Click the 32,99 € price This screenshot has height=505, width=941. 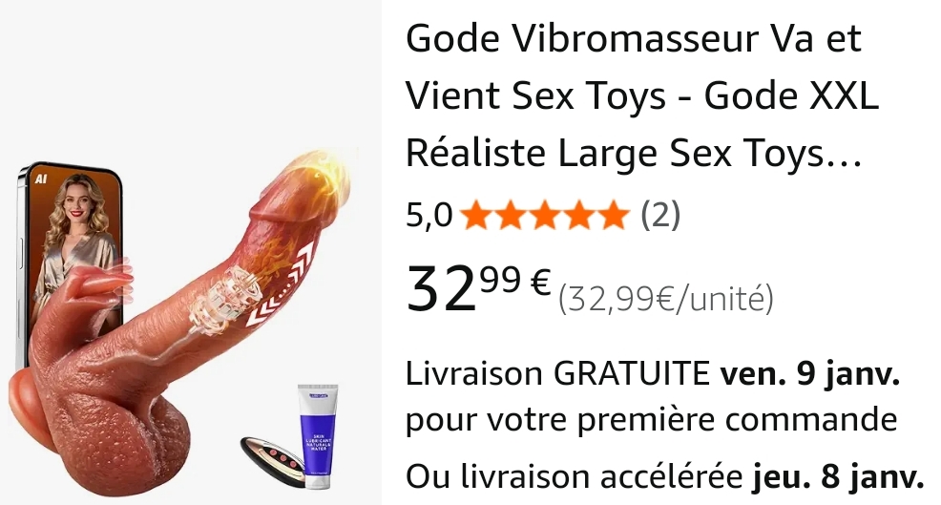pos(478,288)
